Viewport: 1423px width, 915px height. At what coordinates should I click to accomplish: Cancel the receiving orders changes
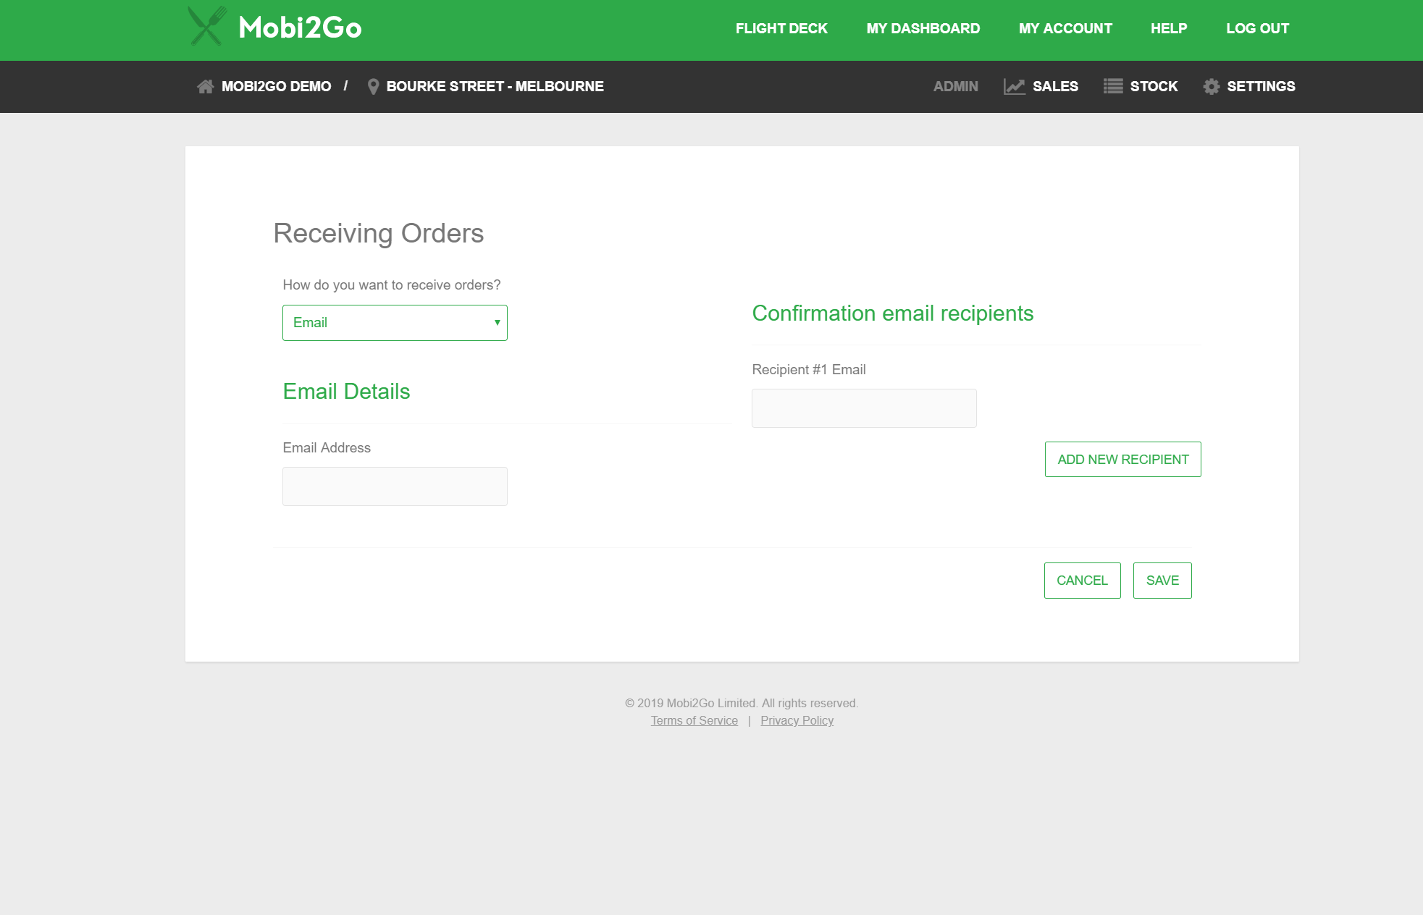point(1082,581)
